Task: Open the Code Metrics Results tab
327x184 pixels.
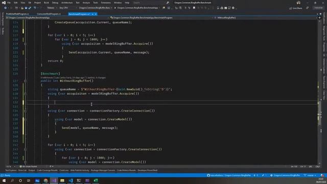Action: (126, 170)
